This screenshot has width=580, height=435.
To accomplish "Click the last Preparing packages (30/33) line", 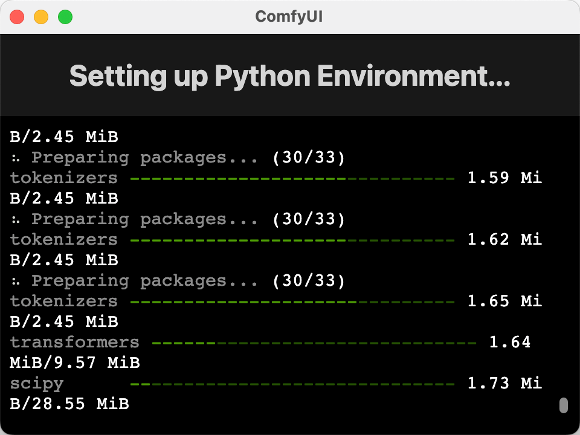I will [x=178, y=281].
